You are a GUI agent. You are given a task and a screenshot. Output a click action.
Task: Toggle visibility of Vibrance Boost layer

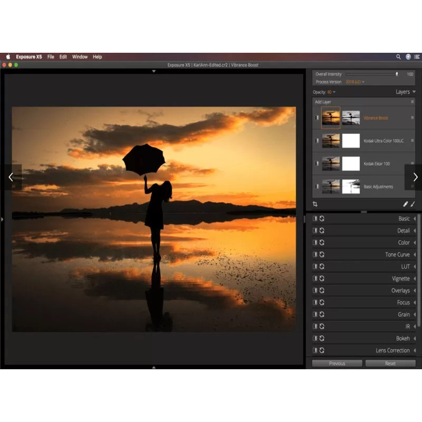point(317,118)
